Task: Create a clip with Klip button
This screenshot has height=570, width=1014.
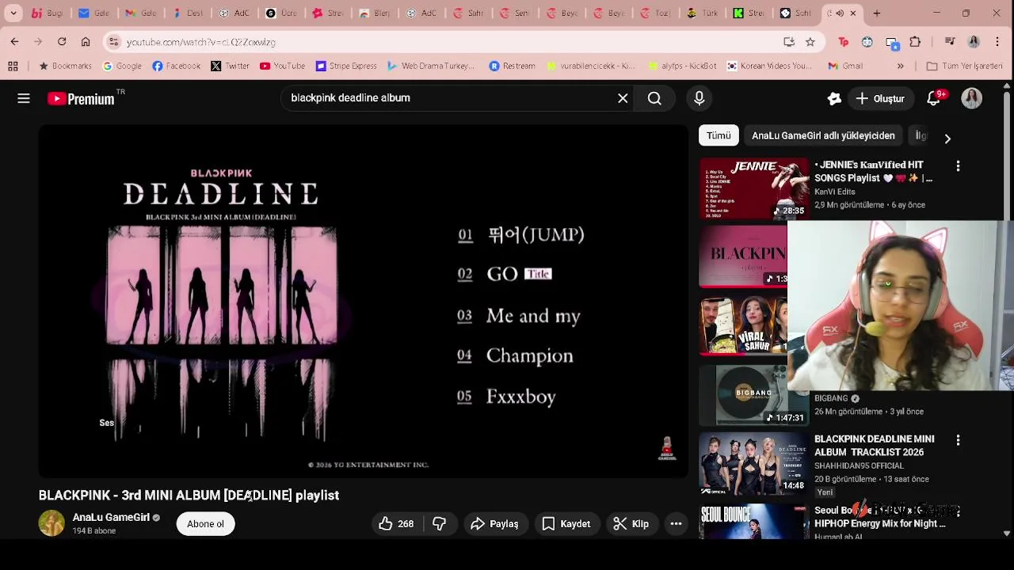Action: (x=631, y=523)
